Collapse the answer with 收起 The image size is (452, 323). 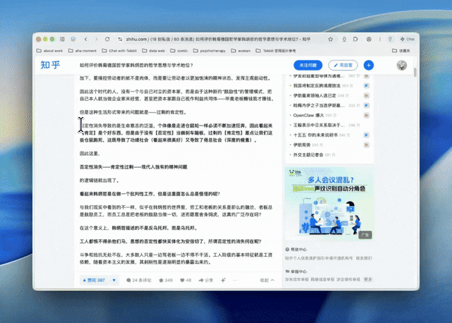click(267, 280)
